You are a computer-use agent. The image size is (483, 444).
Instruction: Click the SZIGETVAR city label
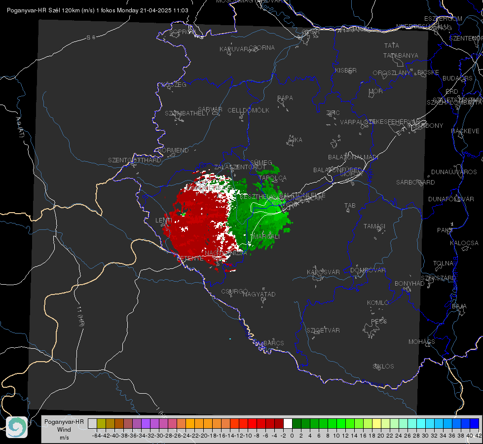323,331
